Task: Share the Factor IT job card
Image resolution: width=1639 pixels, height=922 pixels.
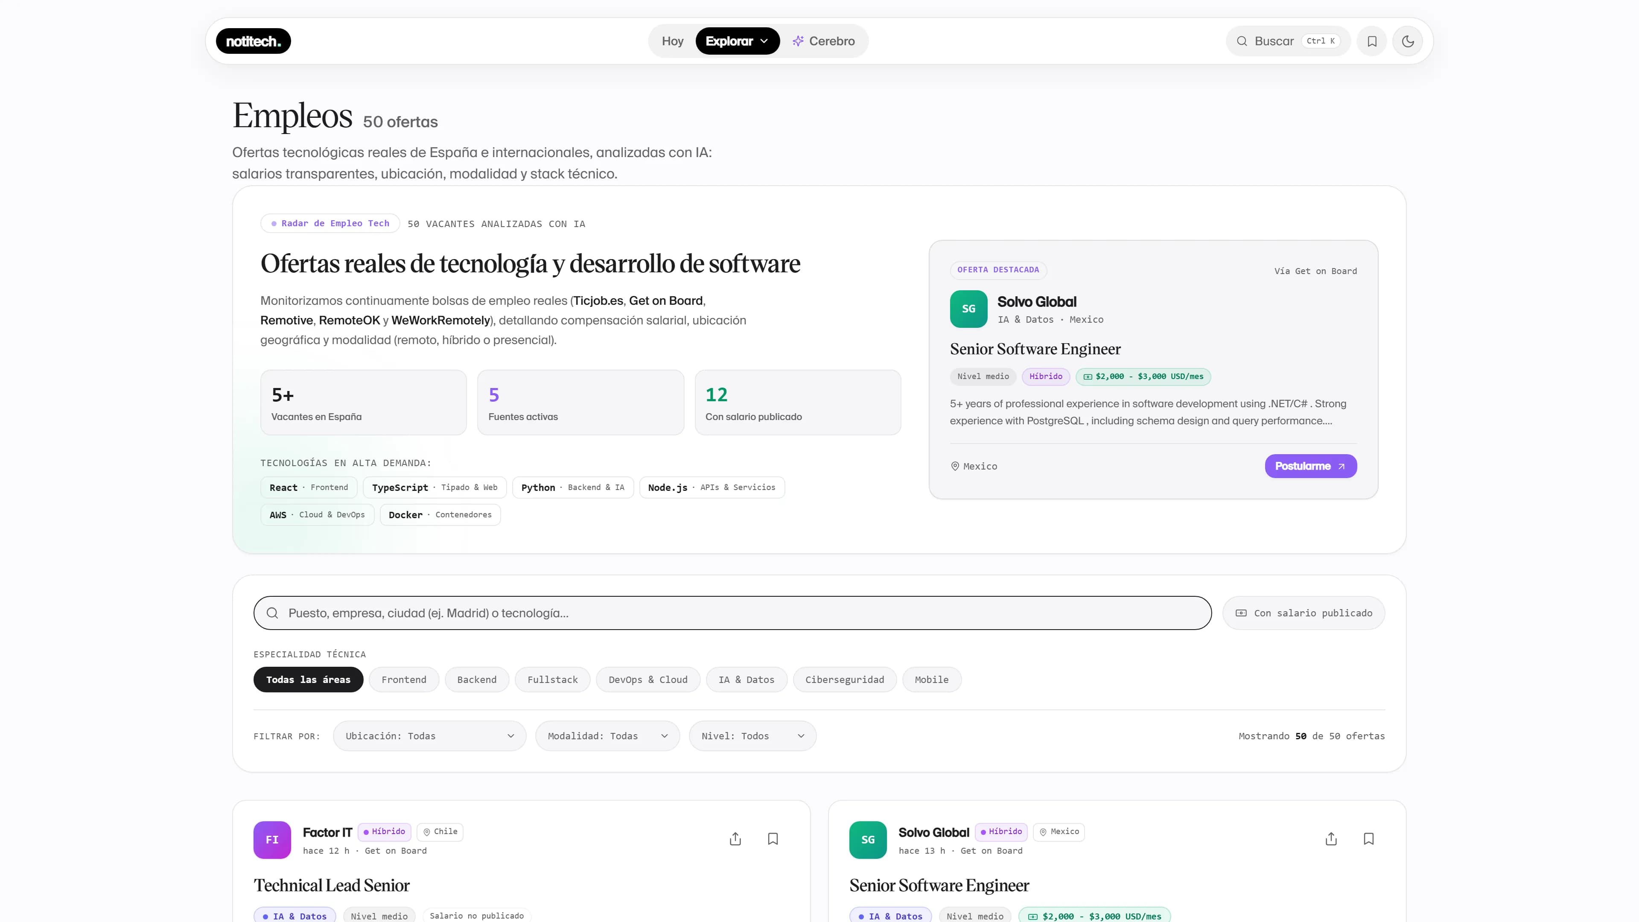Action: [x=735, y=839]
